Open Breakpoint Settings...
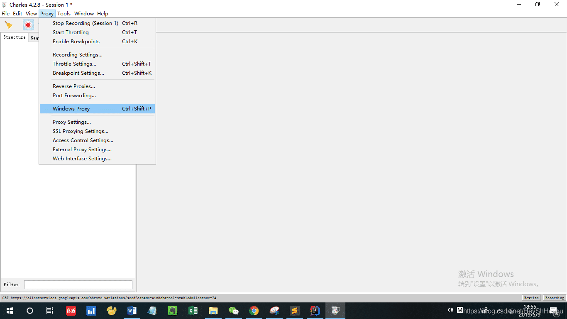Screen dimensions: 567x319 coord(97,73)
